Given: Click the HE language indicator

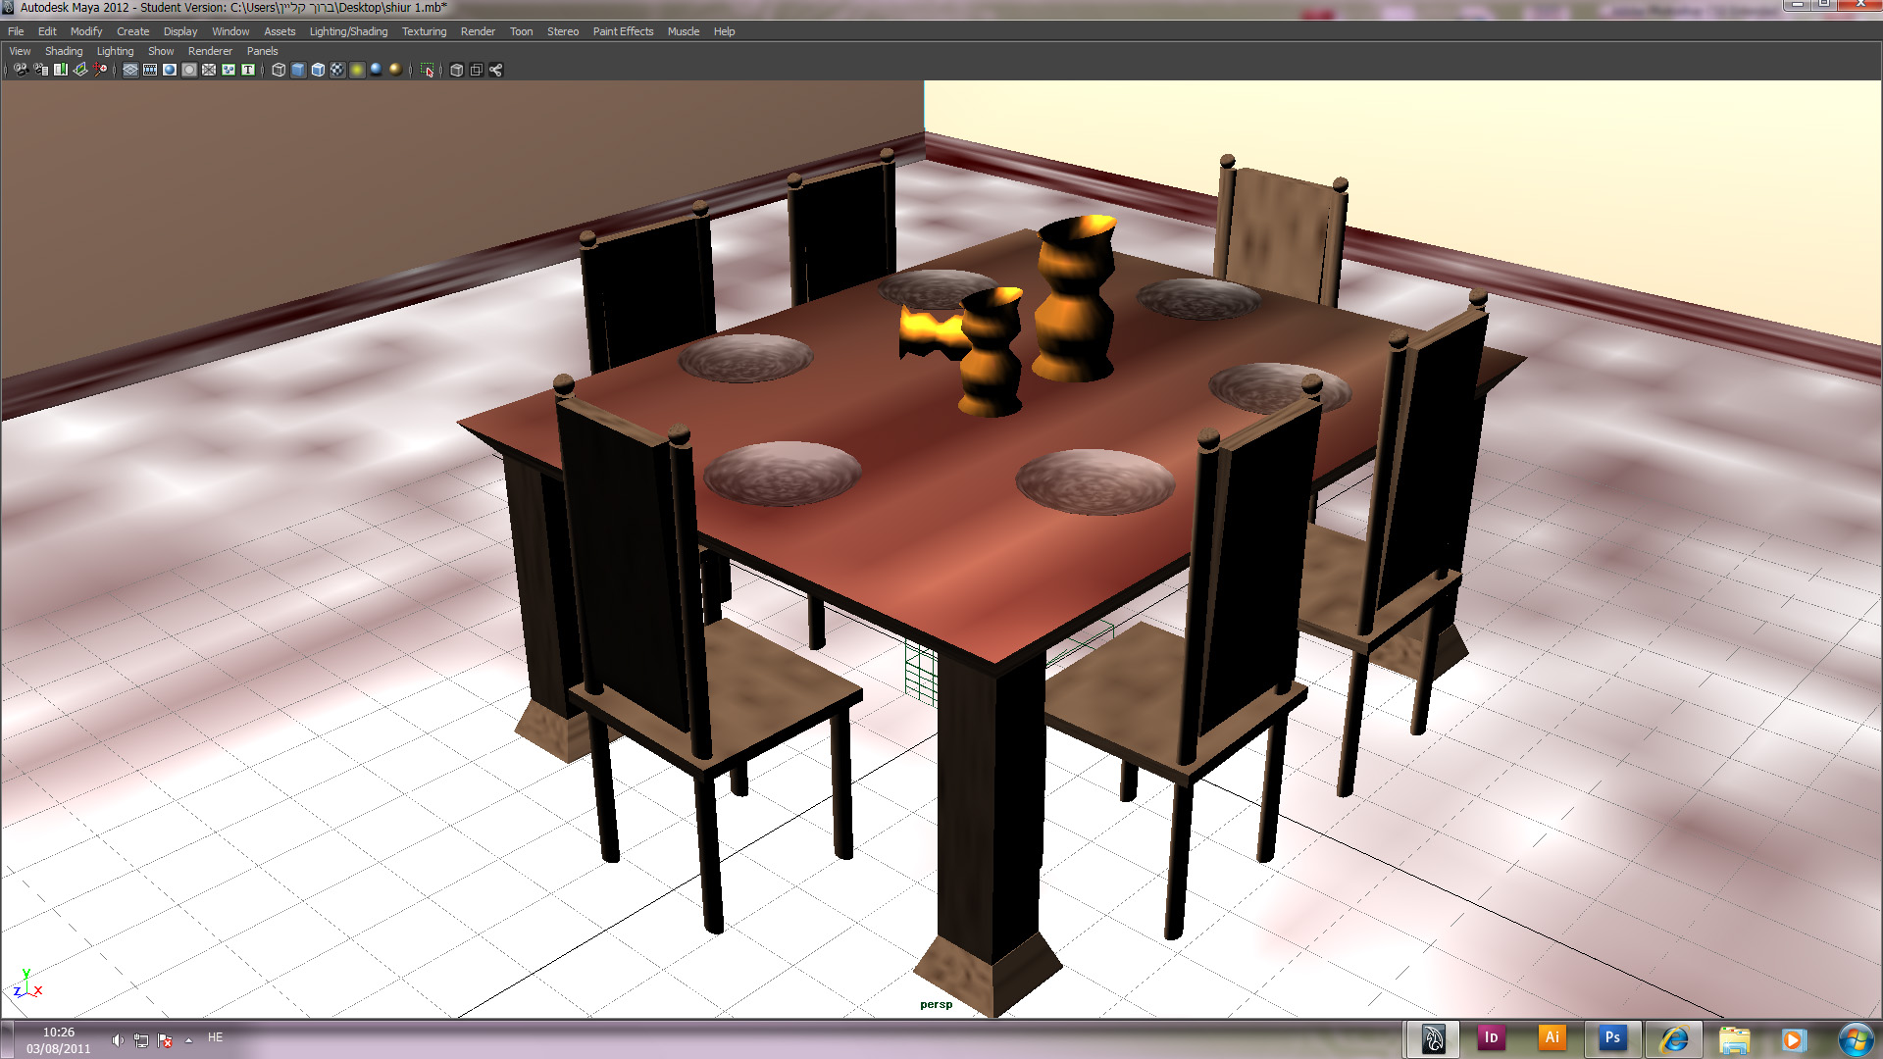Looking at the screenshot, I should point(215,1037).
